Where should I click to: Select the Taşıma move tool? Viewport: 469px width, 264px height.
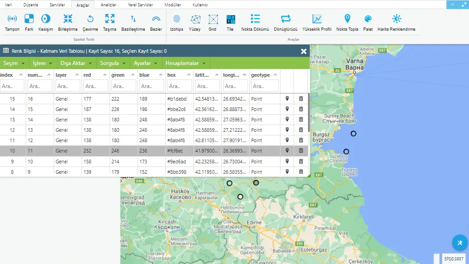[x=110, y=23]
